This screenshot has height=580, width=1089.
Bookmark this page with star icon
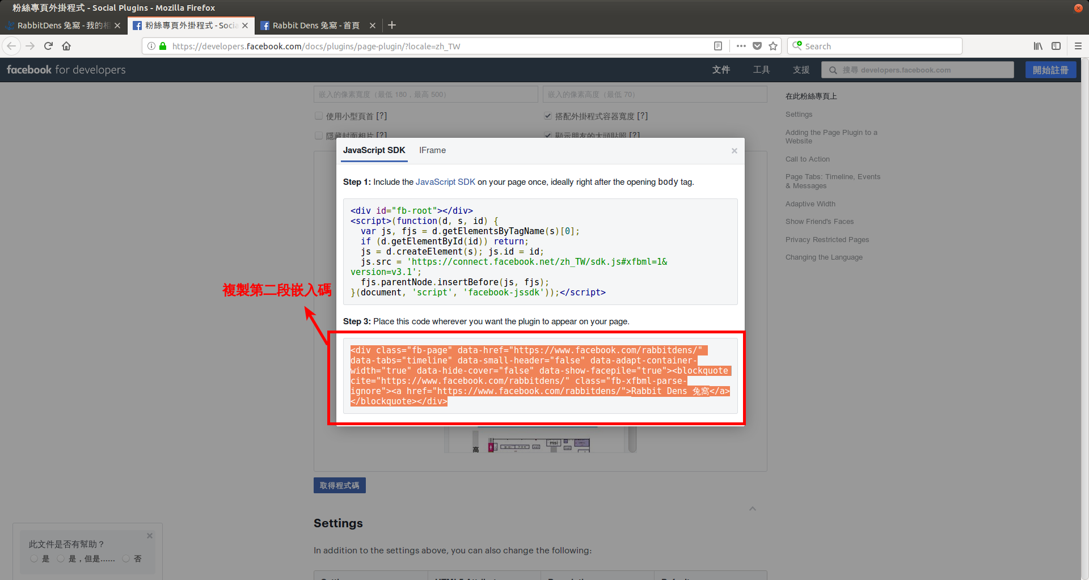point(773,46)
